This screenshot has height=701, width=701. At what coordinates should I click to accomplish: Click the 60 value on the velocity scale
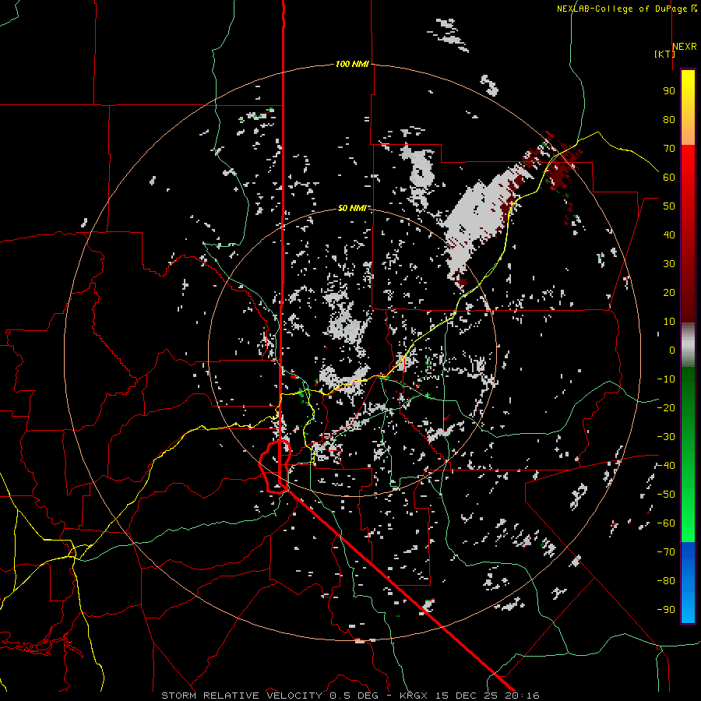click(x=669, y=178)
